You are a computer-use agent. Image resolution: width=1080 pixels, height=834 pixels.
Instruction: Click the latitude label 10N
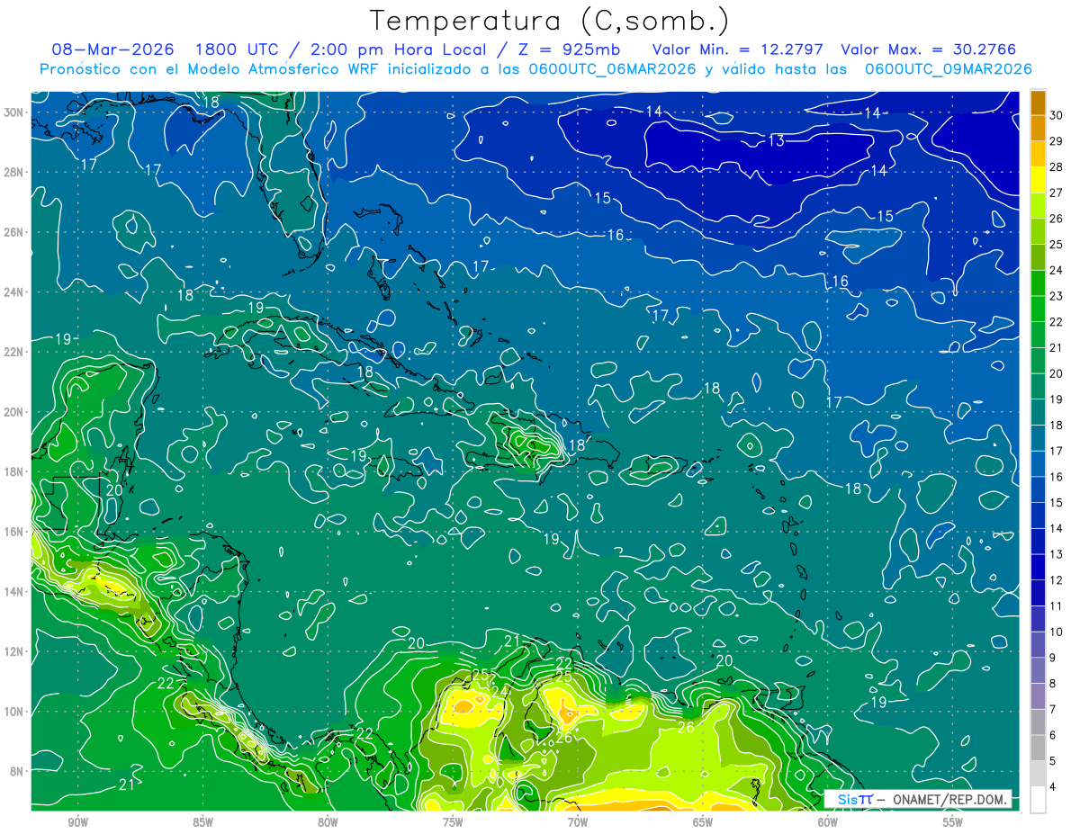(x=14, y=712)
